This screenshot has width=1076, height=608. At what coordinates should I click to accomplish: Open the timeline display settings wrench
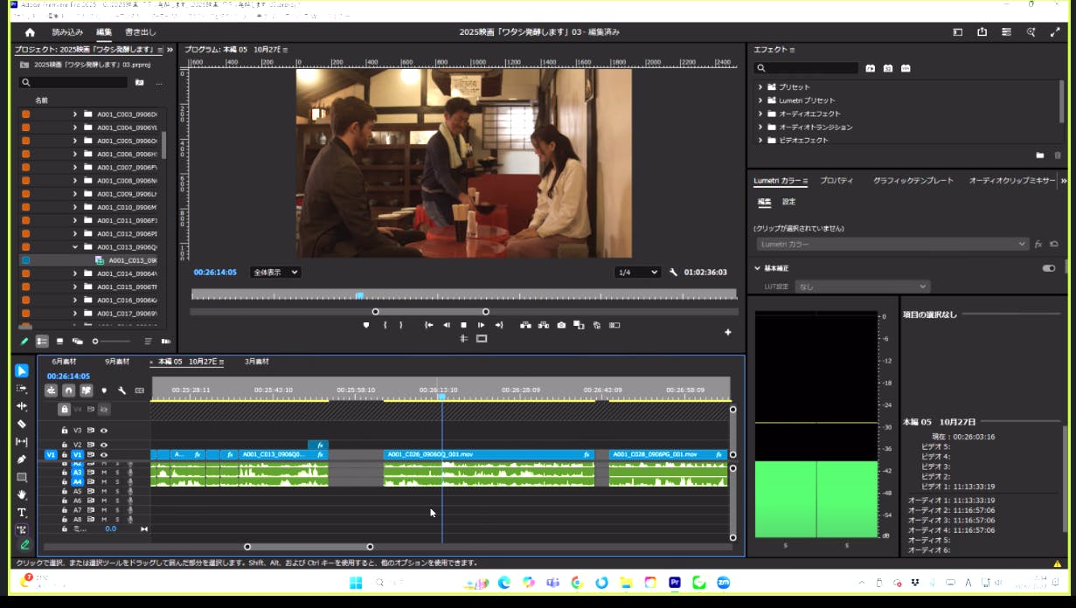point(122,390)
